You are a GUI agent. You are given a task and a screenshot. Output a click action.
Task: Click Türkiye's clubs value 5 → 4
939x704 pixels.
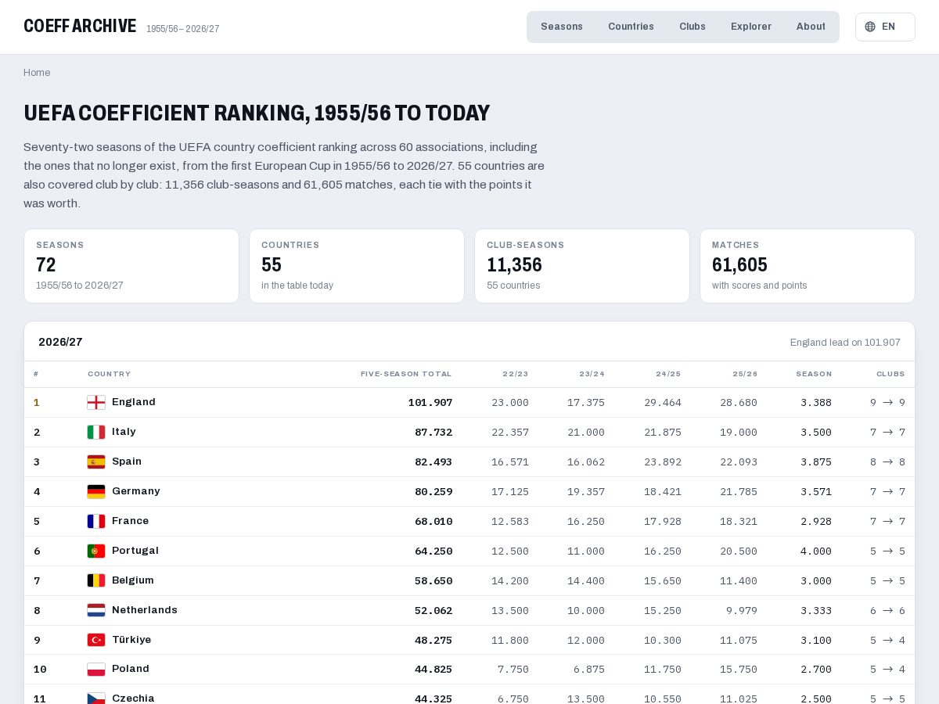point(887,641)
